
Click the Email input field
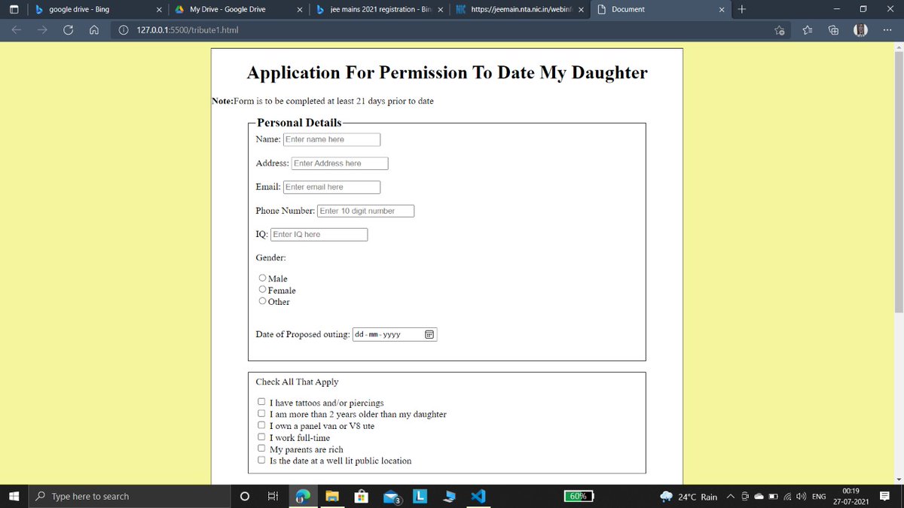(331, 187)
